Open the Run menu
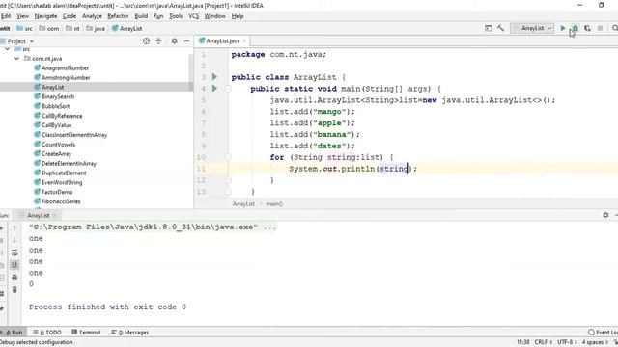Image resolution: width=618 pixels, height=347 pixels. 158,16
